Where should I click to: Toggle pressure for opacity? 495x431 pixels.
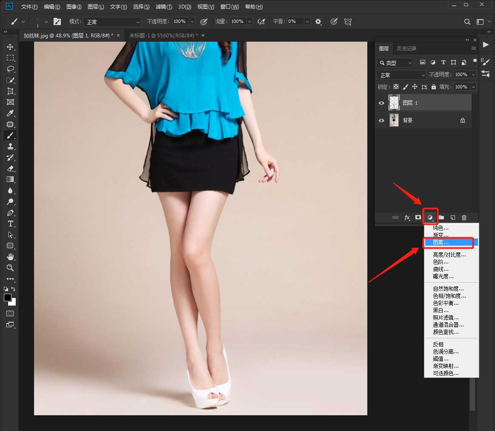[204, 21]
